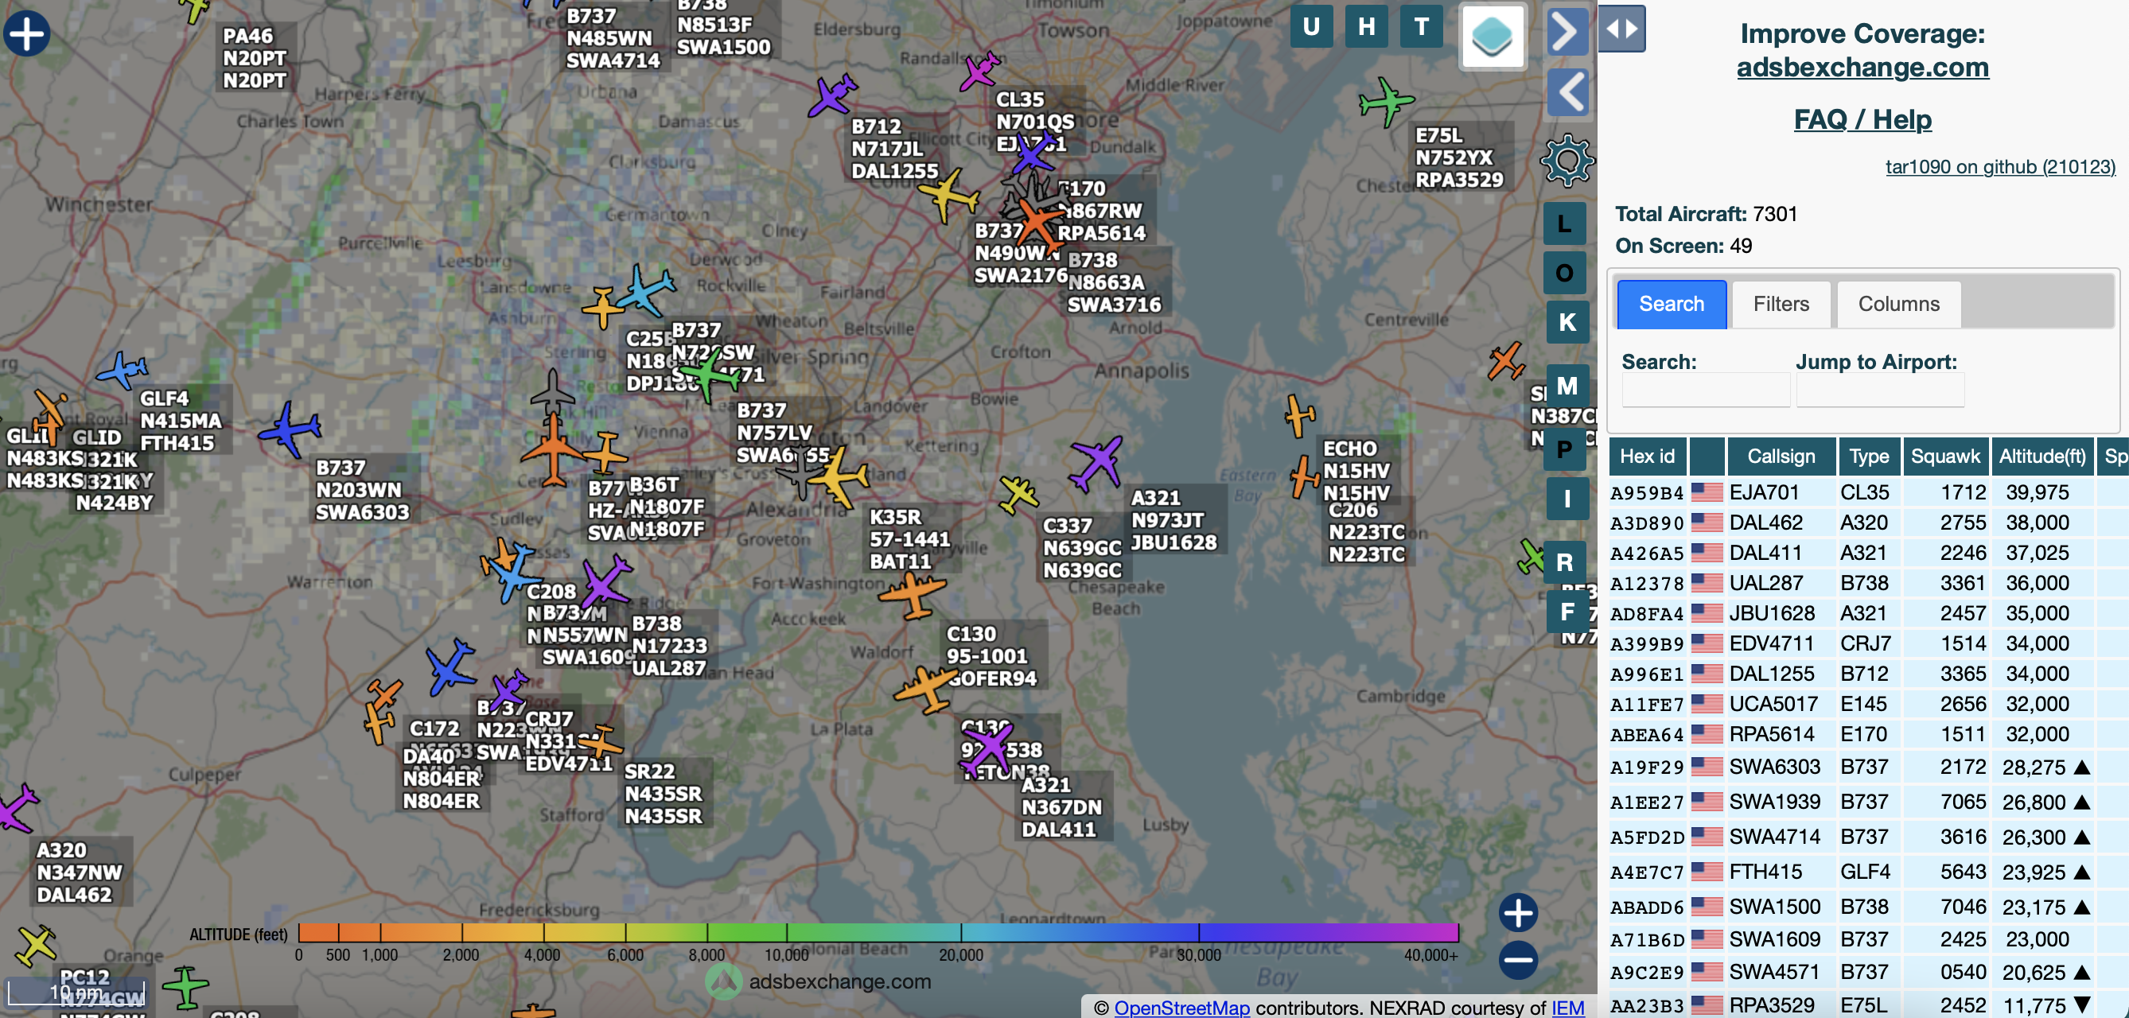The height and width of the screenshot is (1018, 2129).
Task: Toggle the O button on map
Action: point(1564,273)
